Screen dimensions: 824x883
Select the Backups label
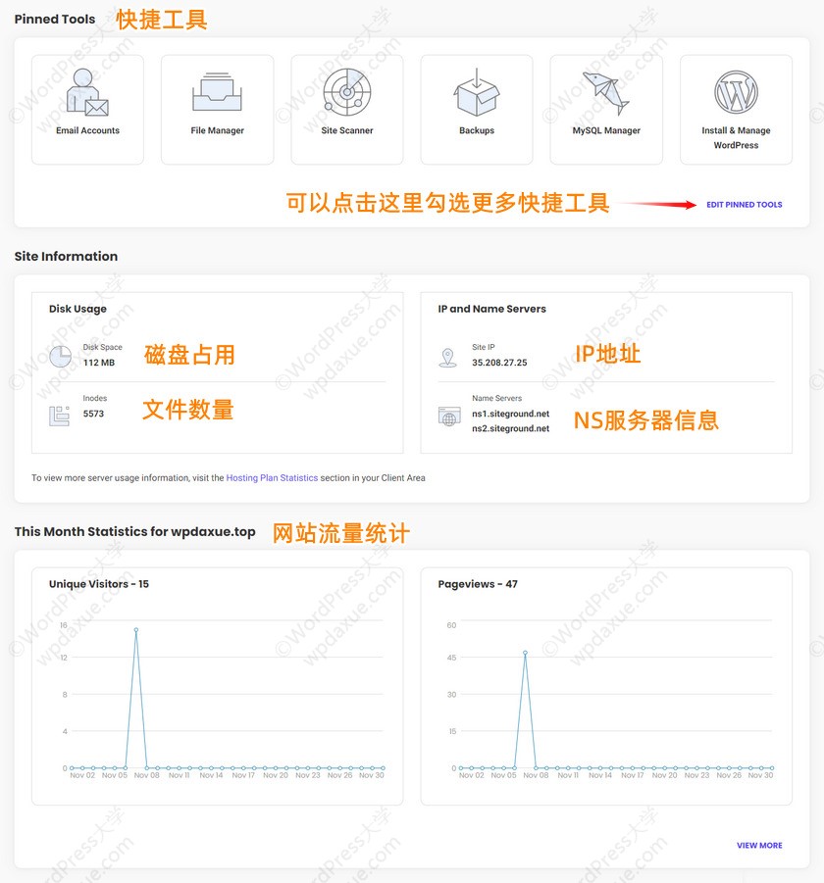click(477, 130)
